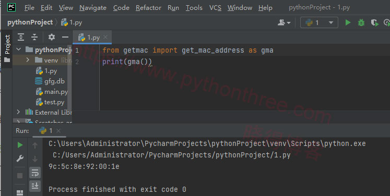
Task: Open the Navigate menu
Action: (x=93, y=8)
